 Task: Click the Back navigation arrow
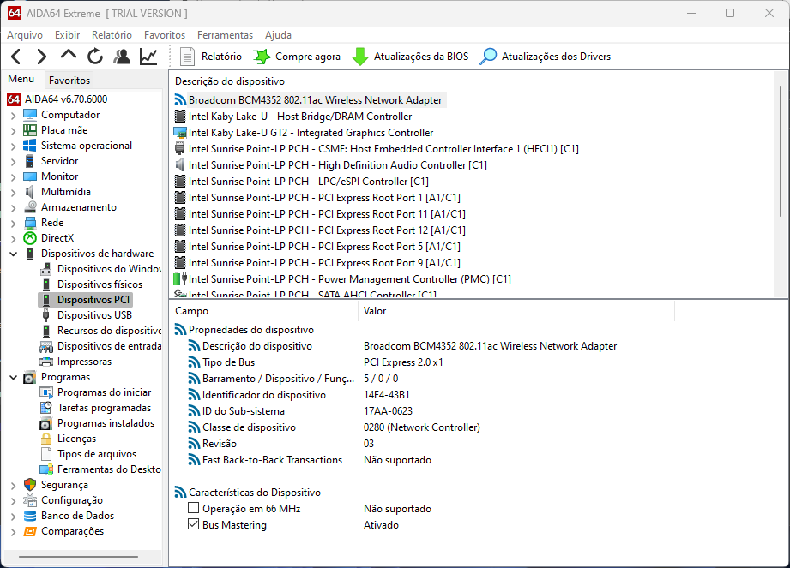point(15,57)
